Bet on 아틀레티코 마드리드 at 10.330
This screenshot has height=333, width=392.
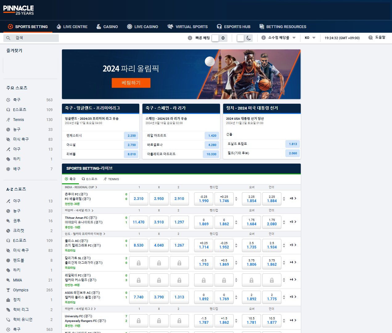click(x=211, y=154)
